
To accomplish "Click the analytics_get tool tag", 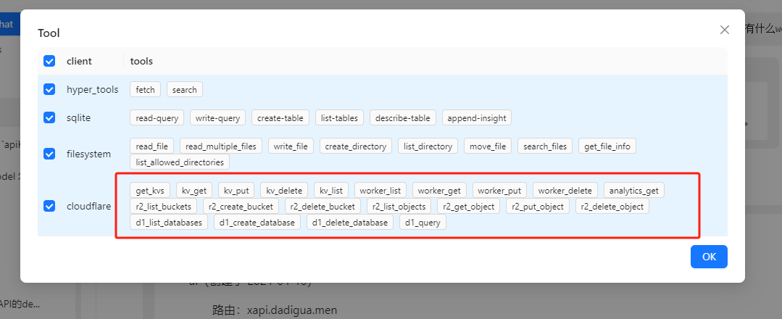I will click(x=634, y=190).
